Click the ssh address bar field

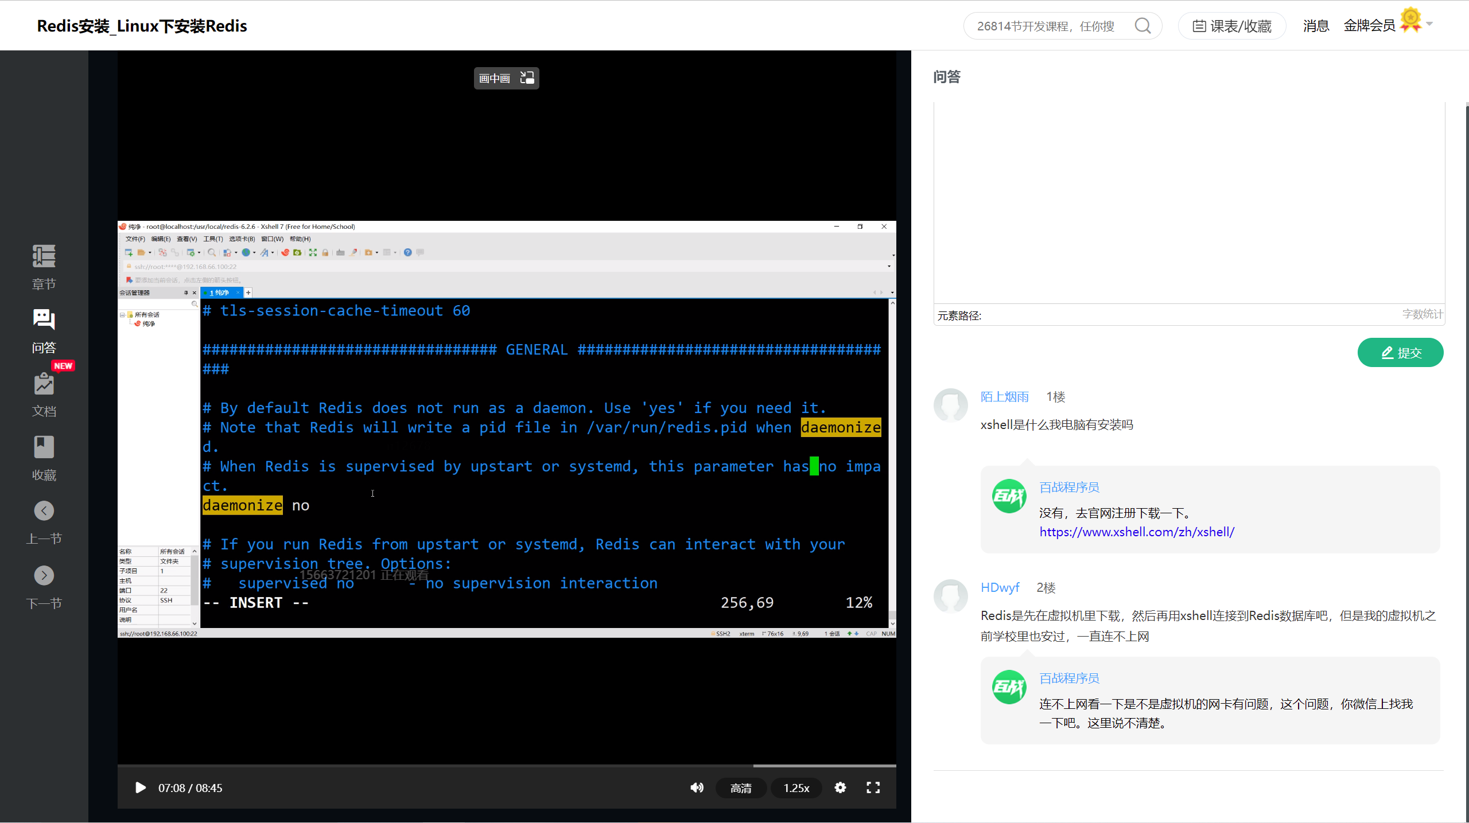click(x=505, y=266)
